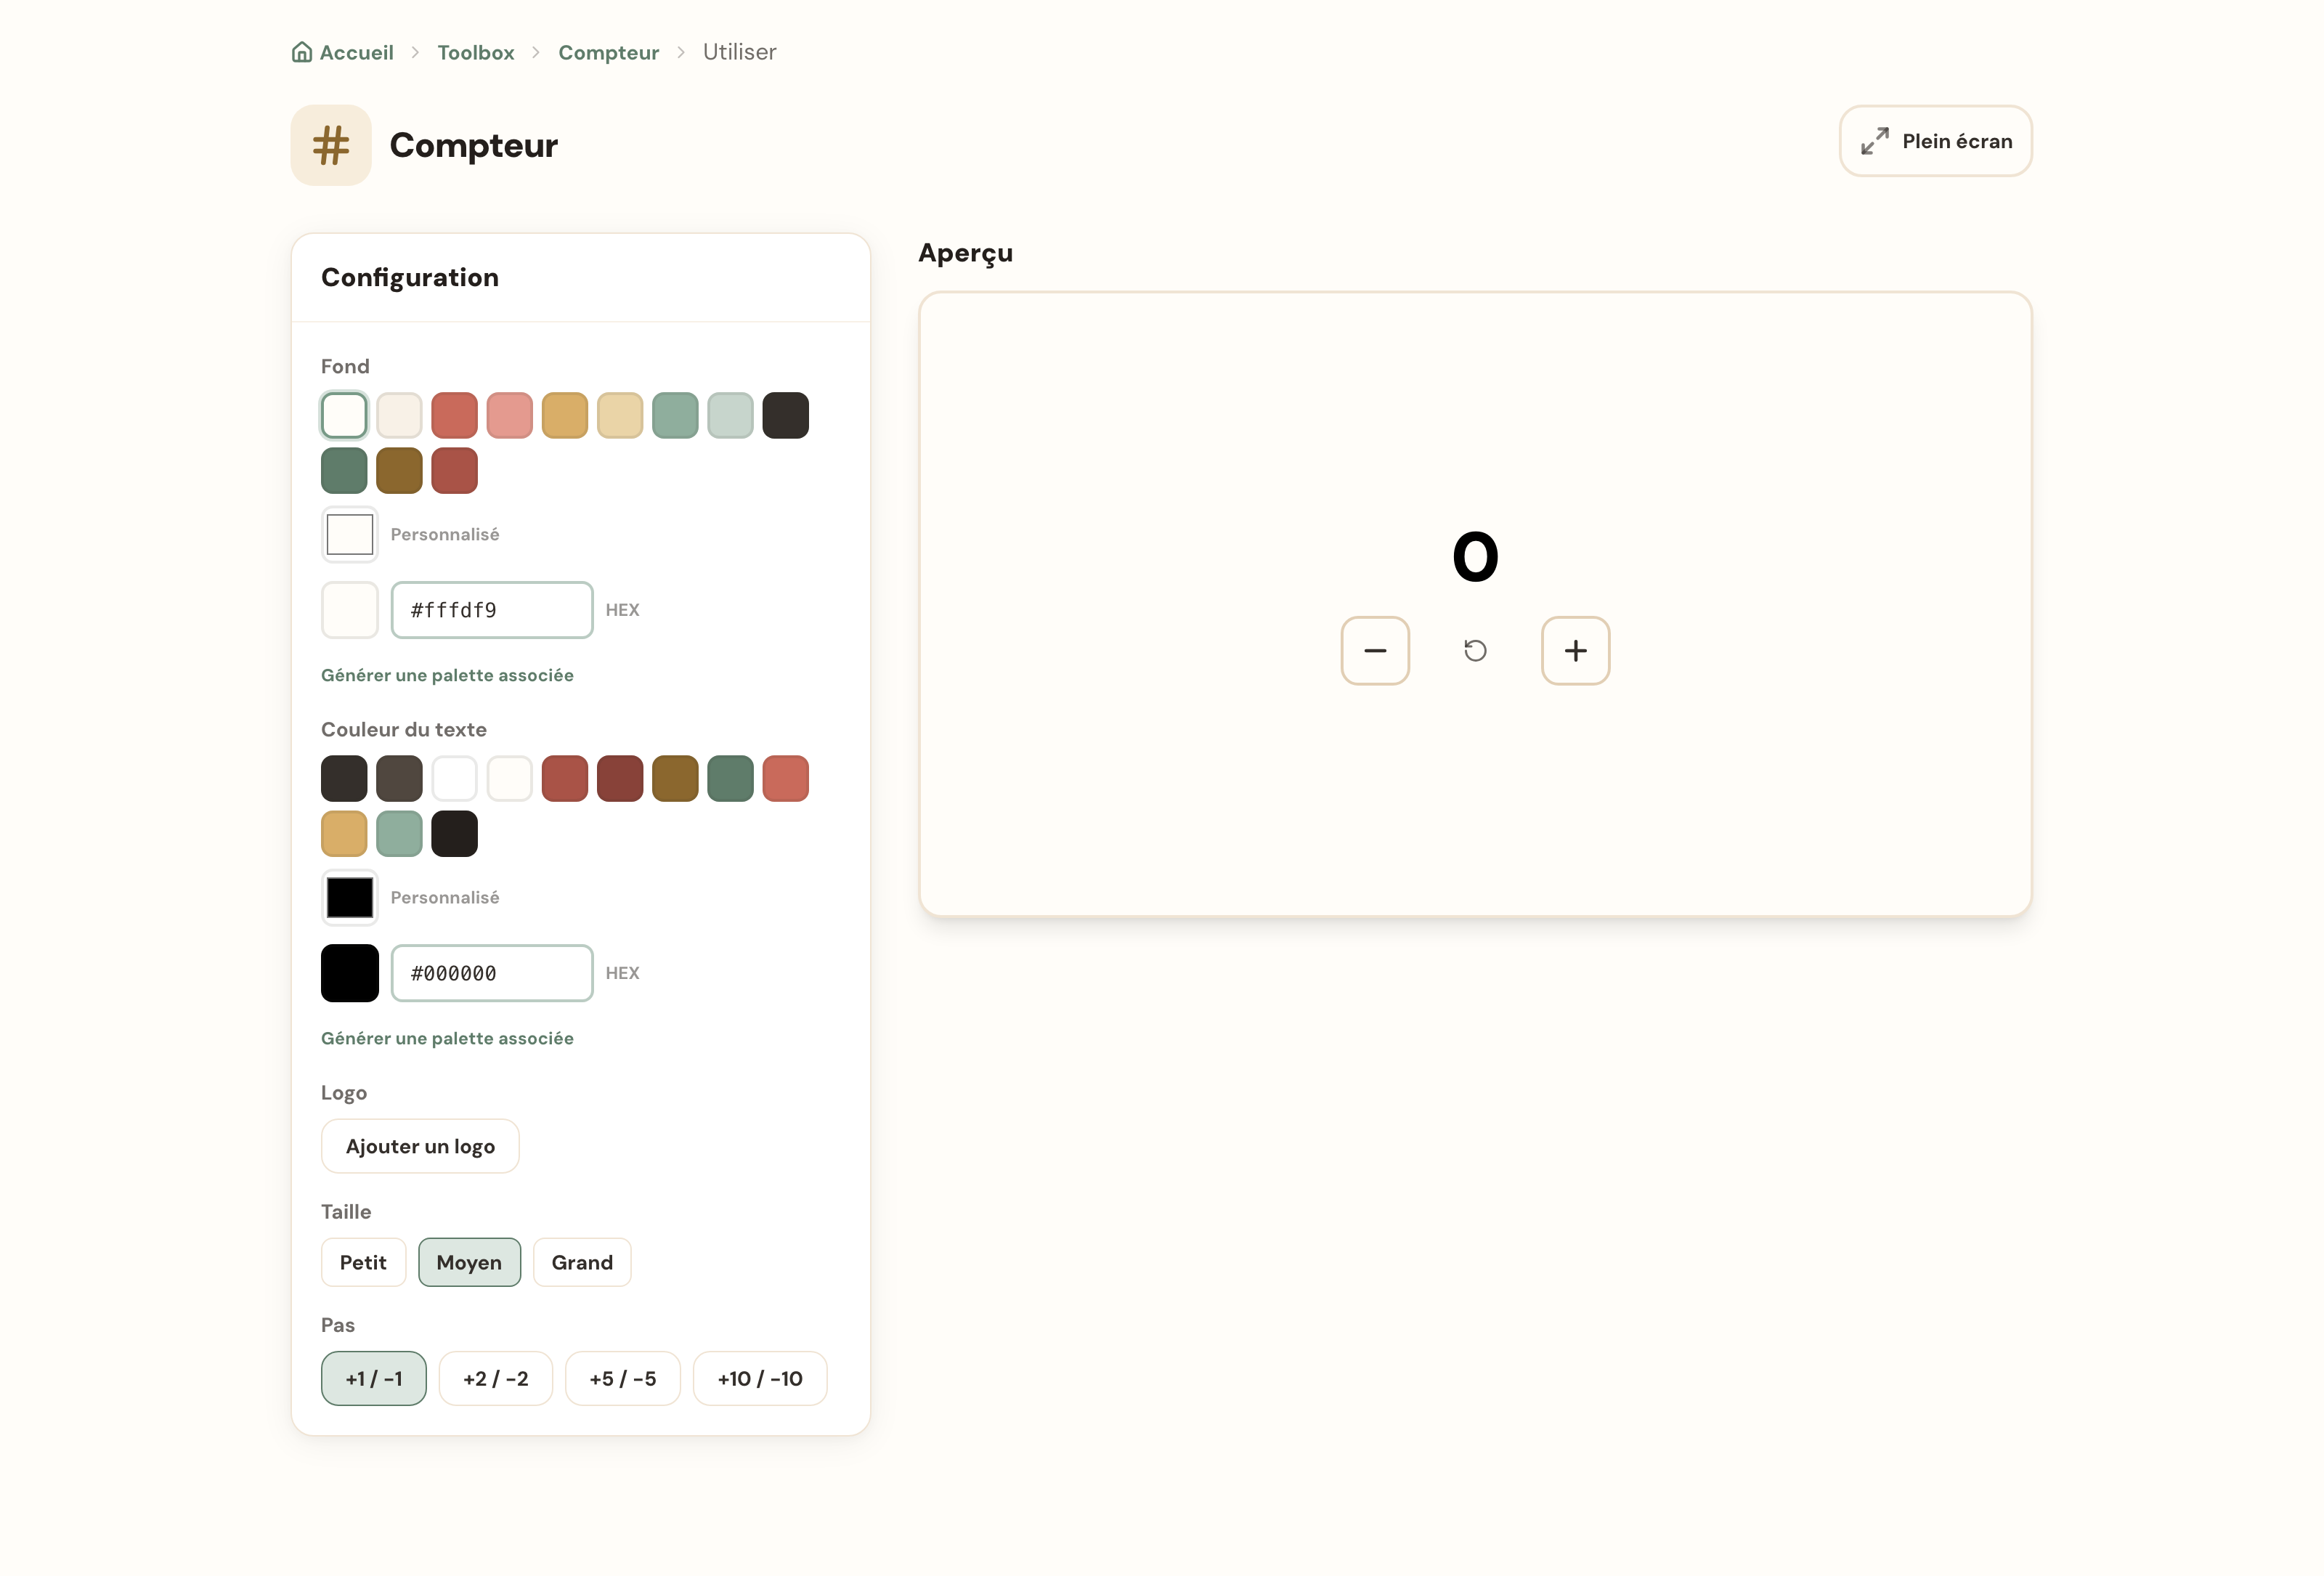
Task: Reset the counter with the circular arrow icon
Action: (1475, 651)
